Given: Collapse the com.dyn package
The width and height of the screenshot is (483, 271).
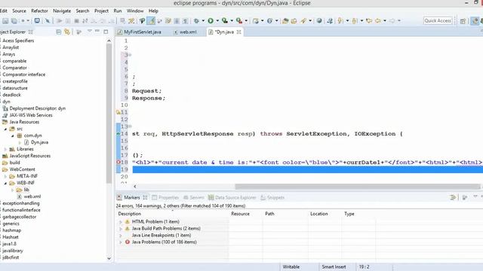Looking at the screenshot, I should coord(13,135).
